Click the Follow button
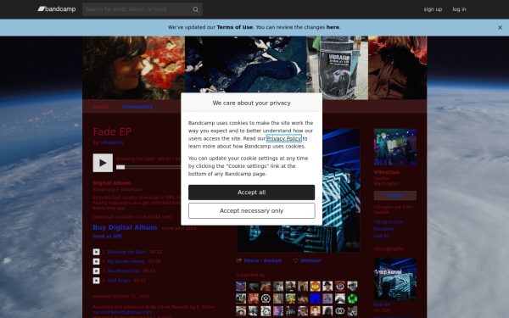Viewport: 509px width, 318px height. tap(395, 196)
